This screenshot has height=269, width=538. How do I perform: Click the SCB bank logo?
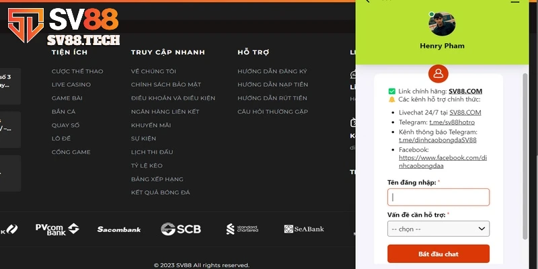click(181, 229)
